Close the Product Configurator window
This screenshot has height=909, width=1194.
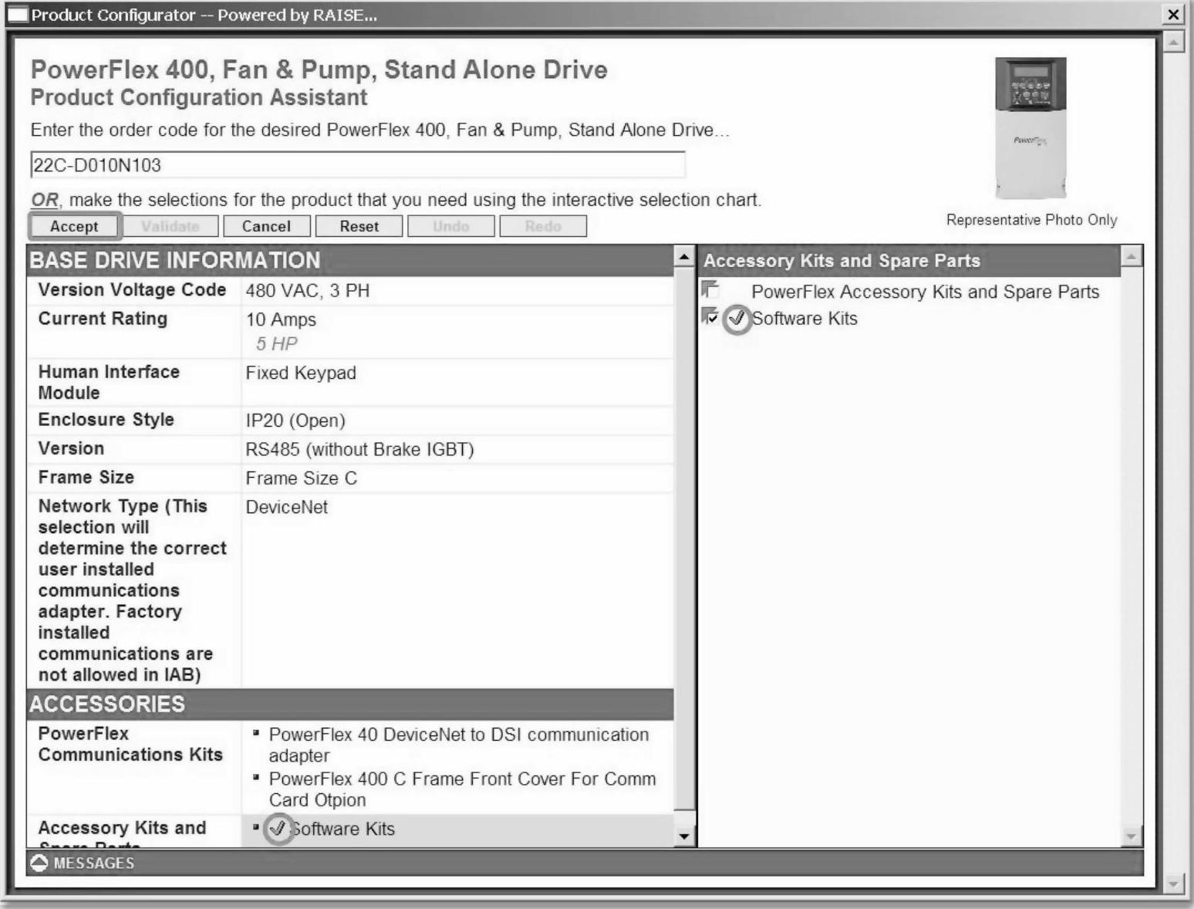click(x=1173, y=15)
